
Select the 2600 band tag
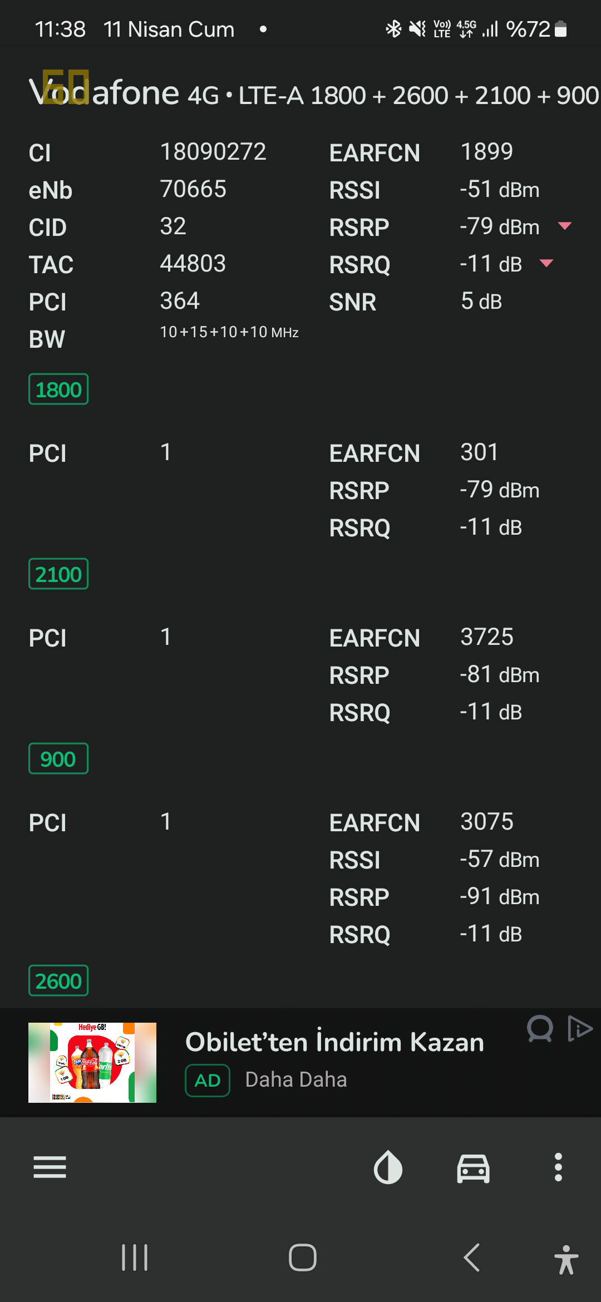coord(58,980)
